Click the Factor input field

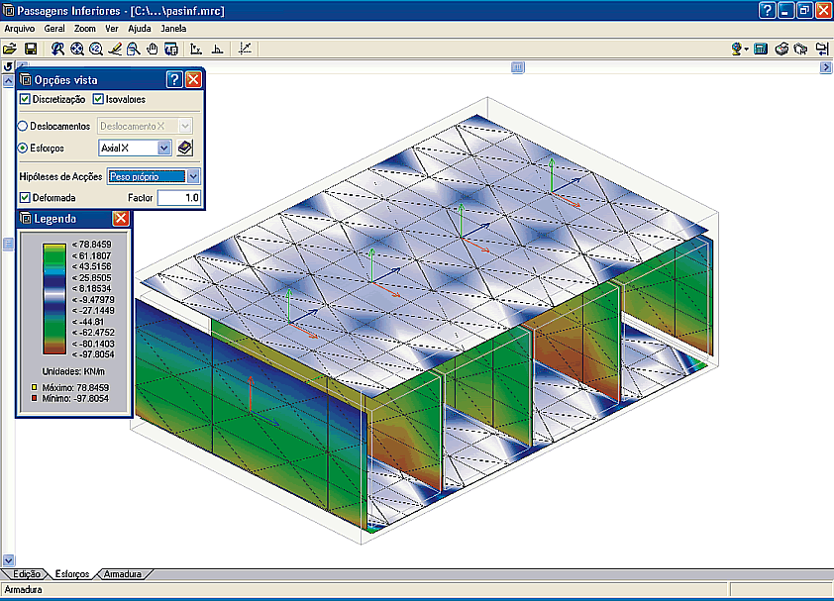point(179,198)
